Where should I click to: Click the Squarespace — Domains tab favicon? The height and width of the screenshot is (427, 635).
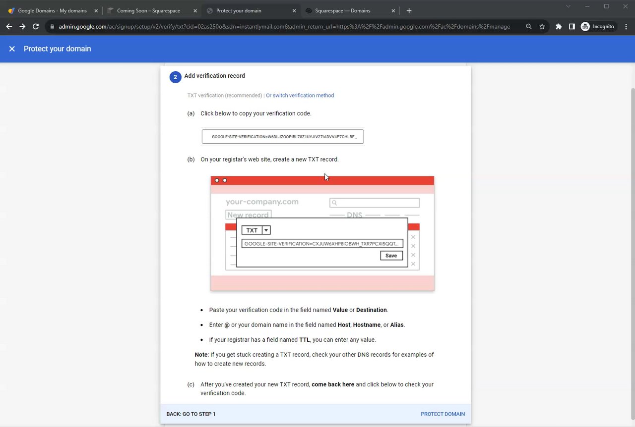309,10
